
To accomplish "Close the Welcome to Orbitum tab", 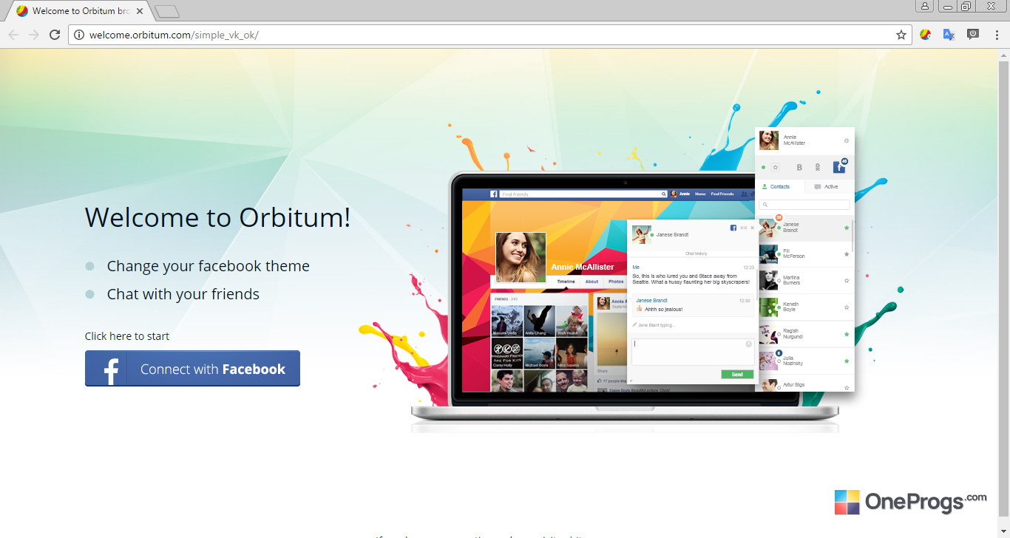I will pyautogui.click(x=140, y=12).
